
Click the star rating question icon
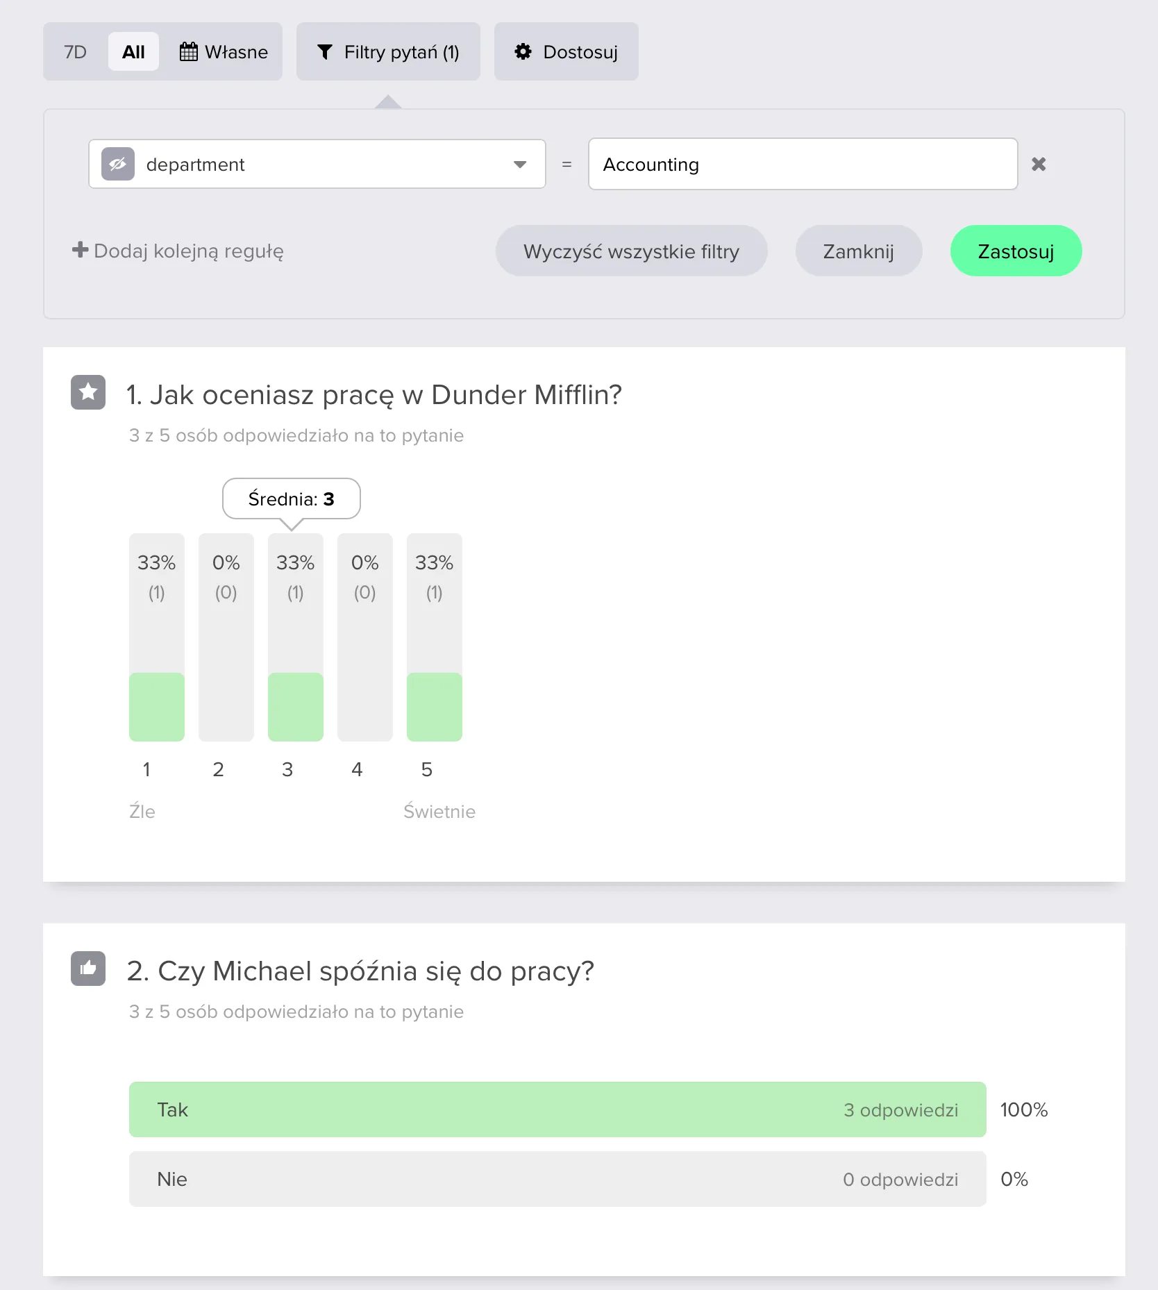pos(88,392)
